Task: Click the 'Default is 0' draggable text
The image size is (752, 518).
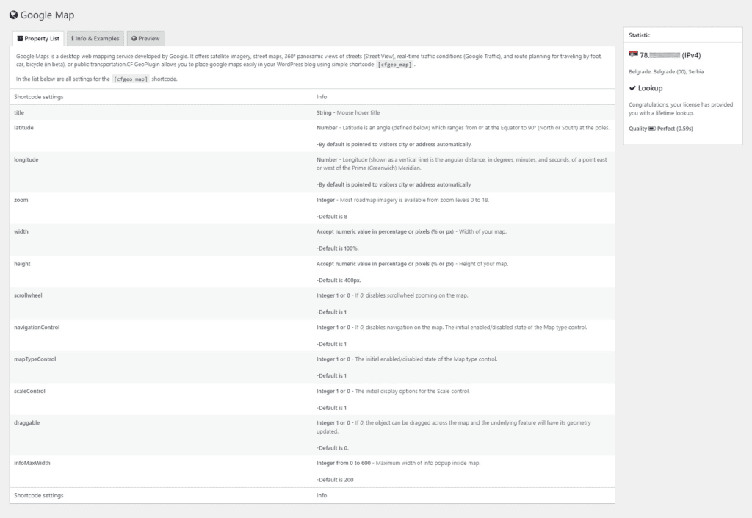Action: [333, 448]
